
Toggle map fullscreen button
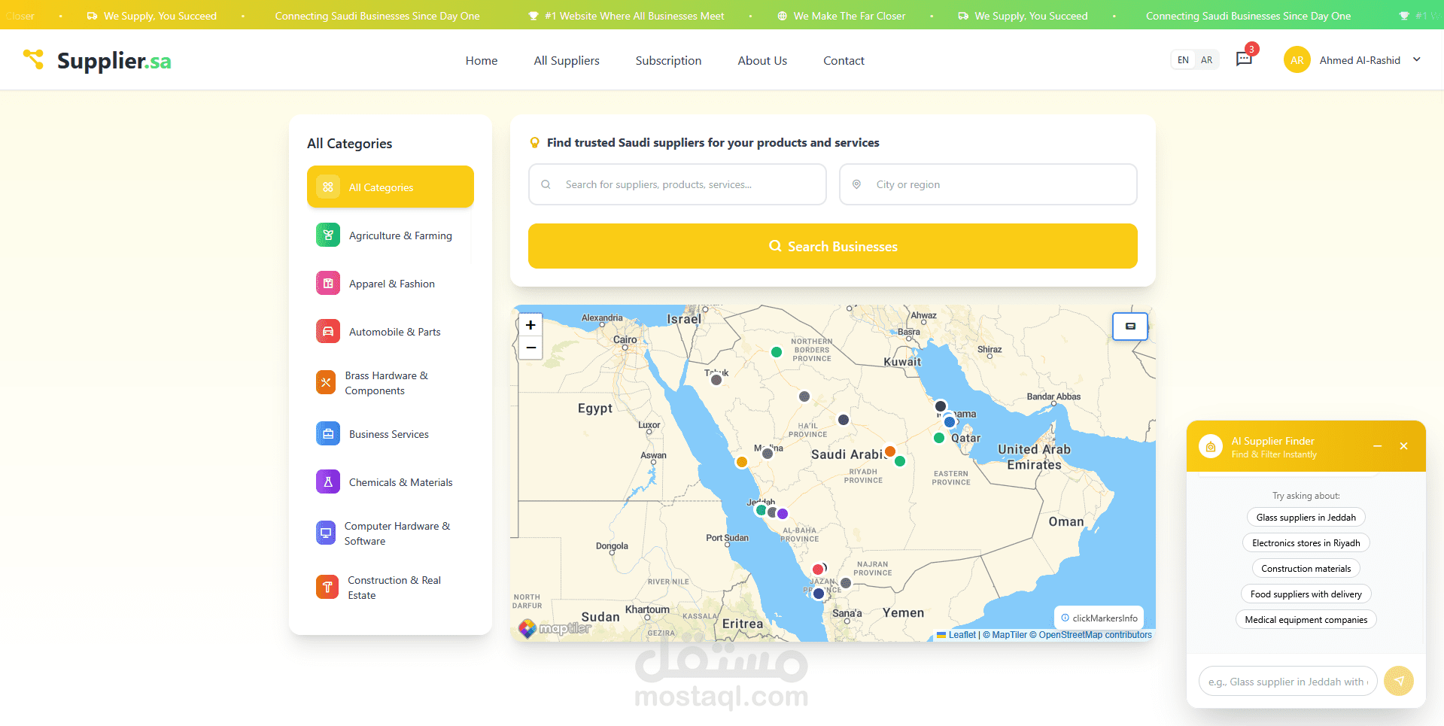coord(1130,327)
